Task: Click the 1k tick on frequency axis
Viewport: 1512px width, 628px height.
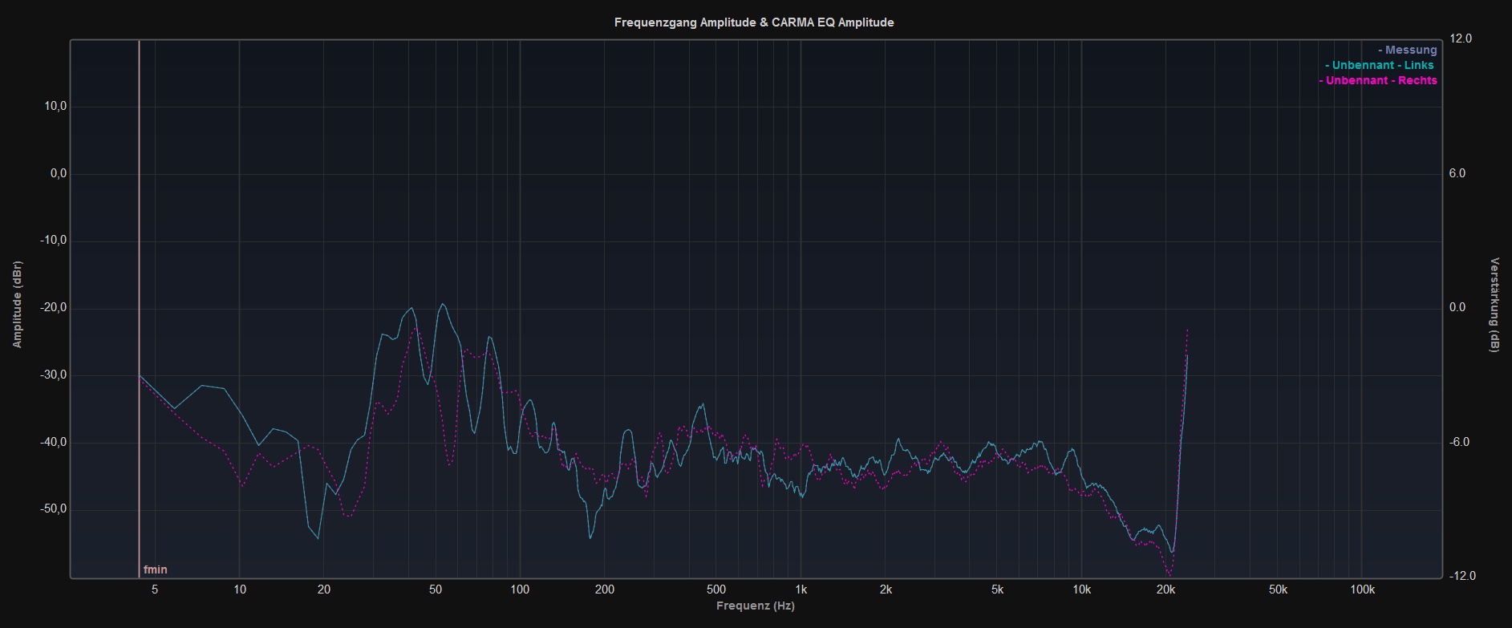Action: point(801,590)
